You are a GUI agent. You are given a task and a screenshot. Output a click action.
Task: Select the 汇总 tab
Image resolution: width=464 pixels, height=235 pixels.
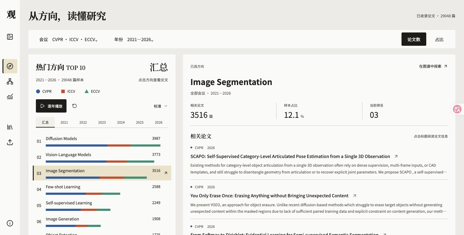pyautogui.click(x=45, y=122)
